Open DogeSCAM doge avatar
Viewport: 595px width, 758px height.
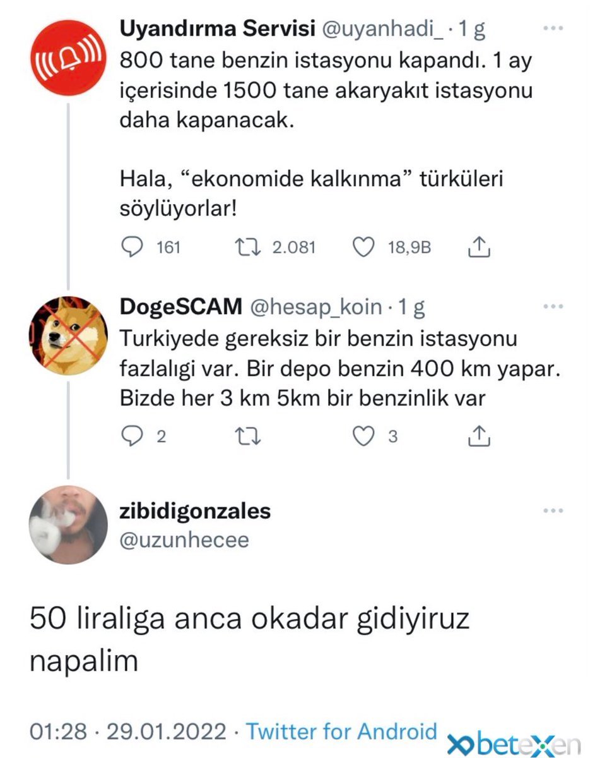point(68,335)
